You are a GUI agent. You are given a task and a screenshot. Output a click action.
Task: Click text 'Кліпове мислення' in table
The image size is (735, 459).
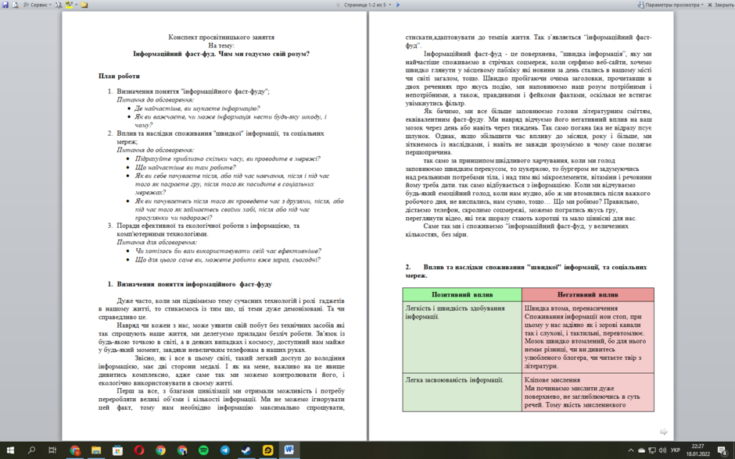[552, 380]
